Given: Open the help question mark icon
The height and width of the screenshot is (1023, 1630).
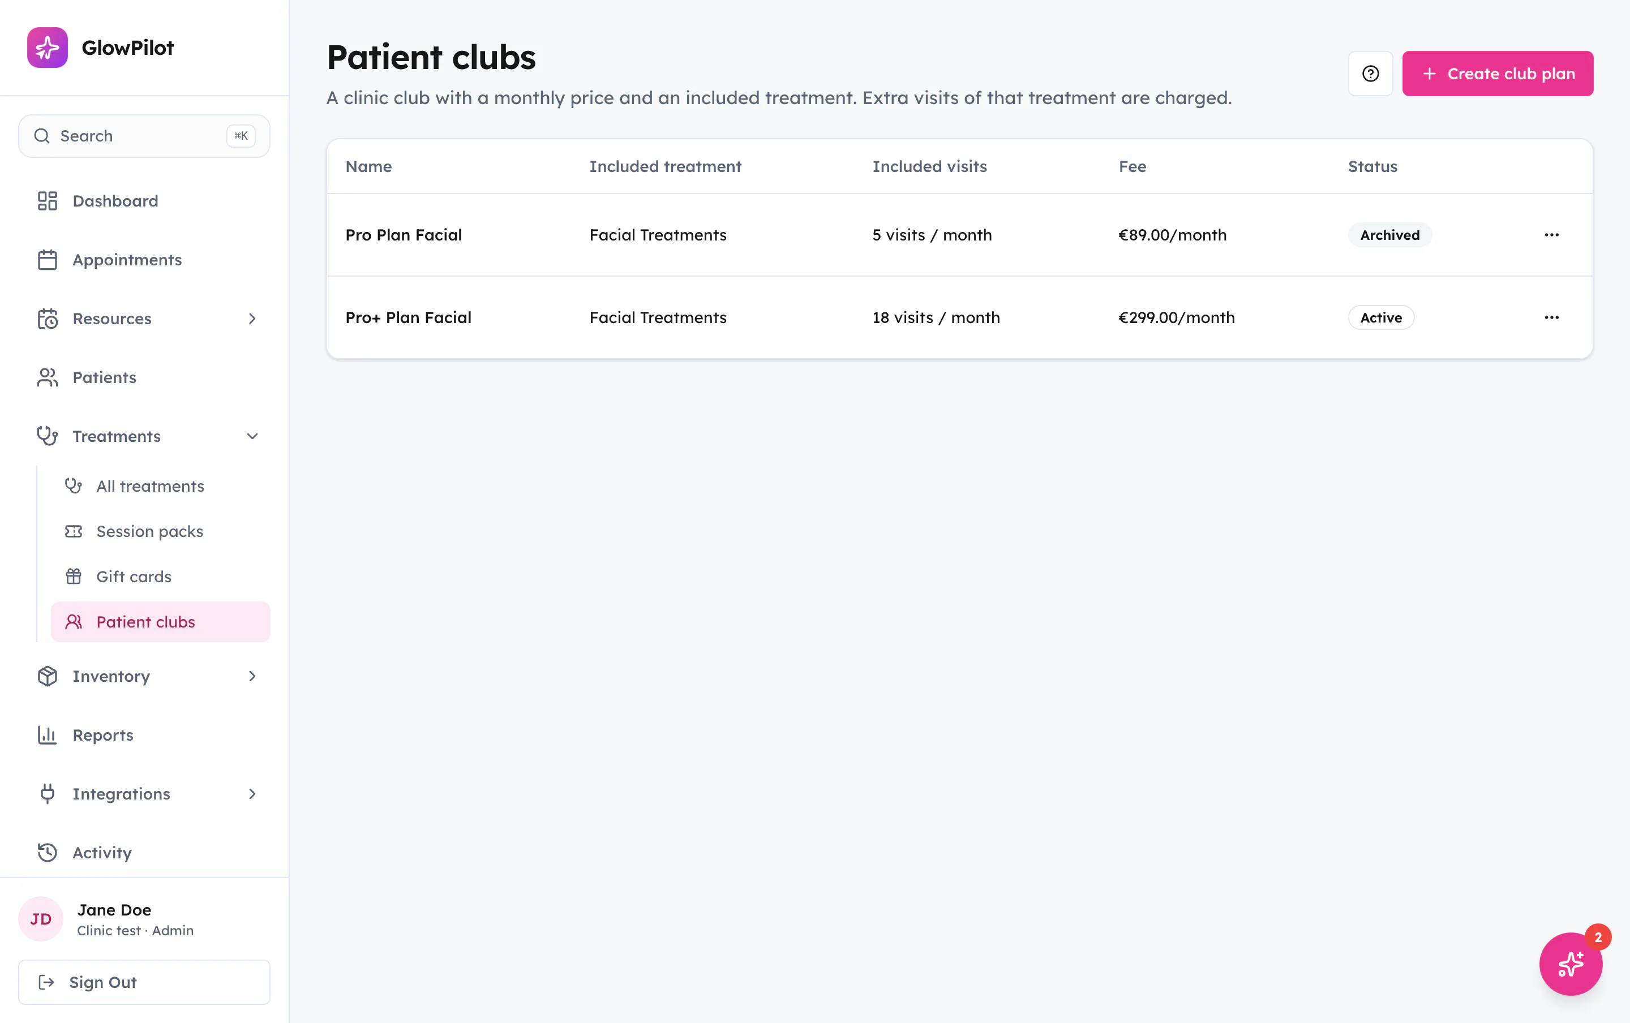Looking at the screenshot, I should (x=1370, y=74).
